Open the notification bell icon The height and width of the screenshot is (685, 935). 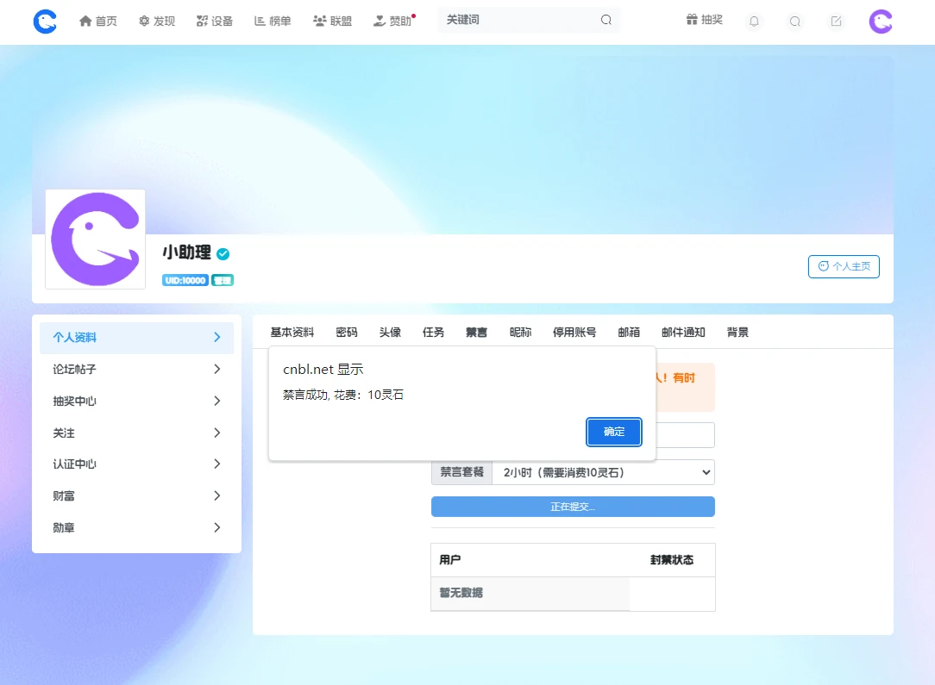pyautogui.click(x=754, y=22)
